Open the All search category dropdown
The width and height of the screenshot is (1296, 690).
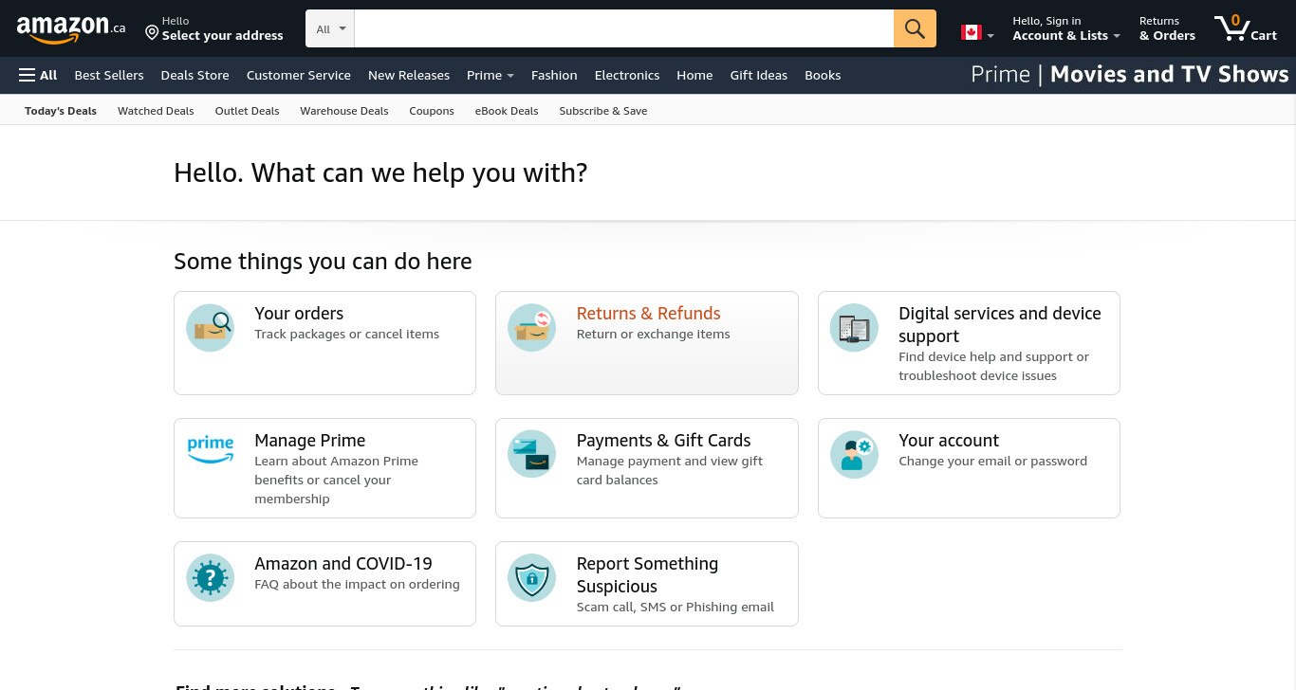(x=330, y=28)
